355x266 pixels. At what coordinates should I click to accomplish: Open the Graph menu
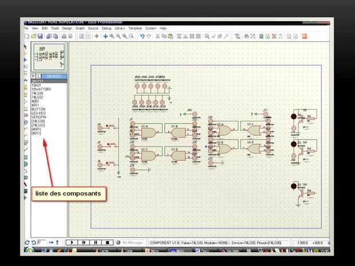(x=80, y=28)
